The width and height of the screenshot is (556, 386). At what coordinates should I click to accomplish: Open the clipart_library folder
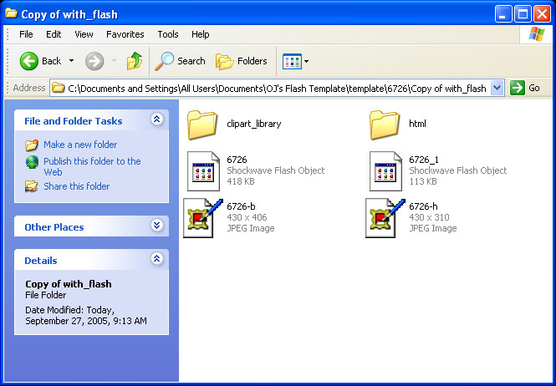[203, 124]
